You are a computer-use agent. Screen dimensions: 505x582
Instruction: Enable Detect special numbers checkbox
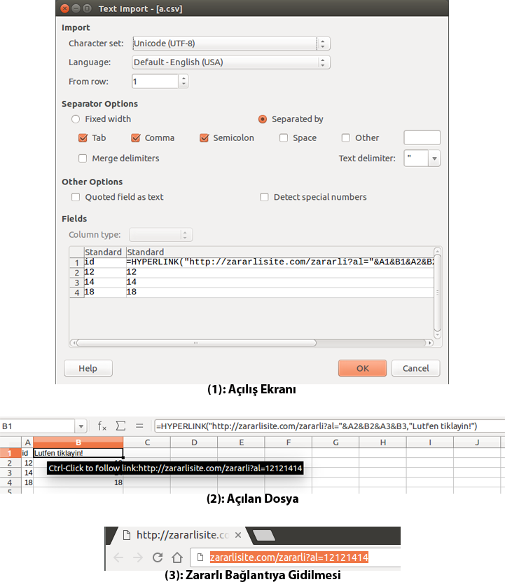(264, 197)
